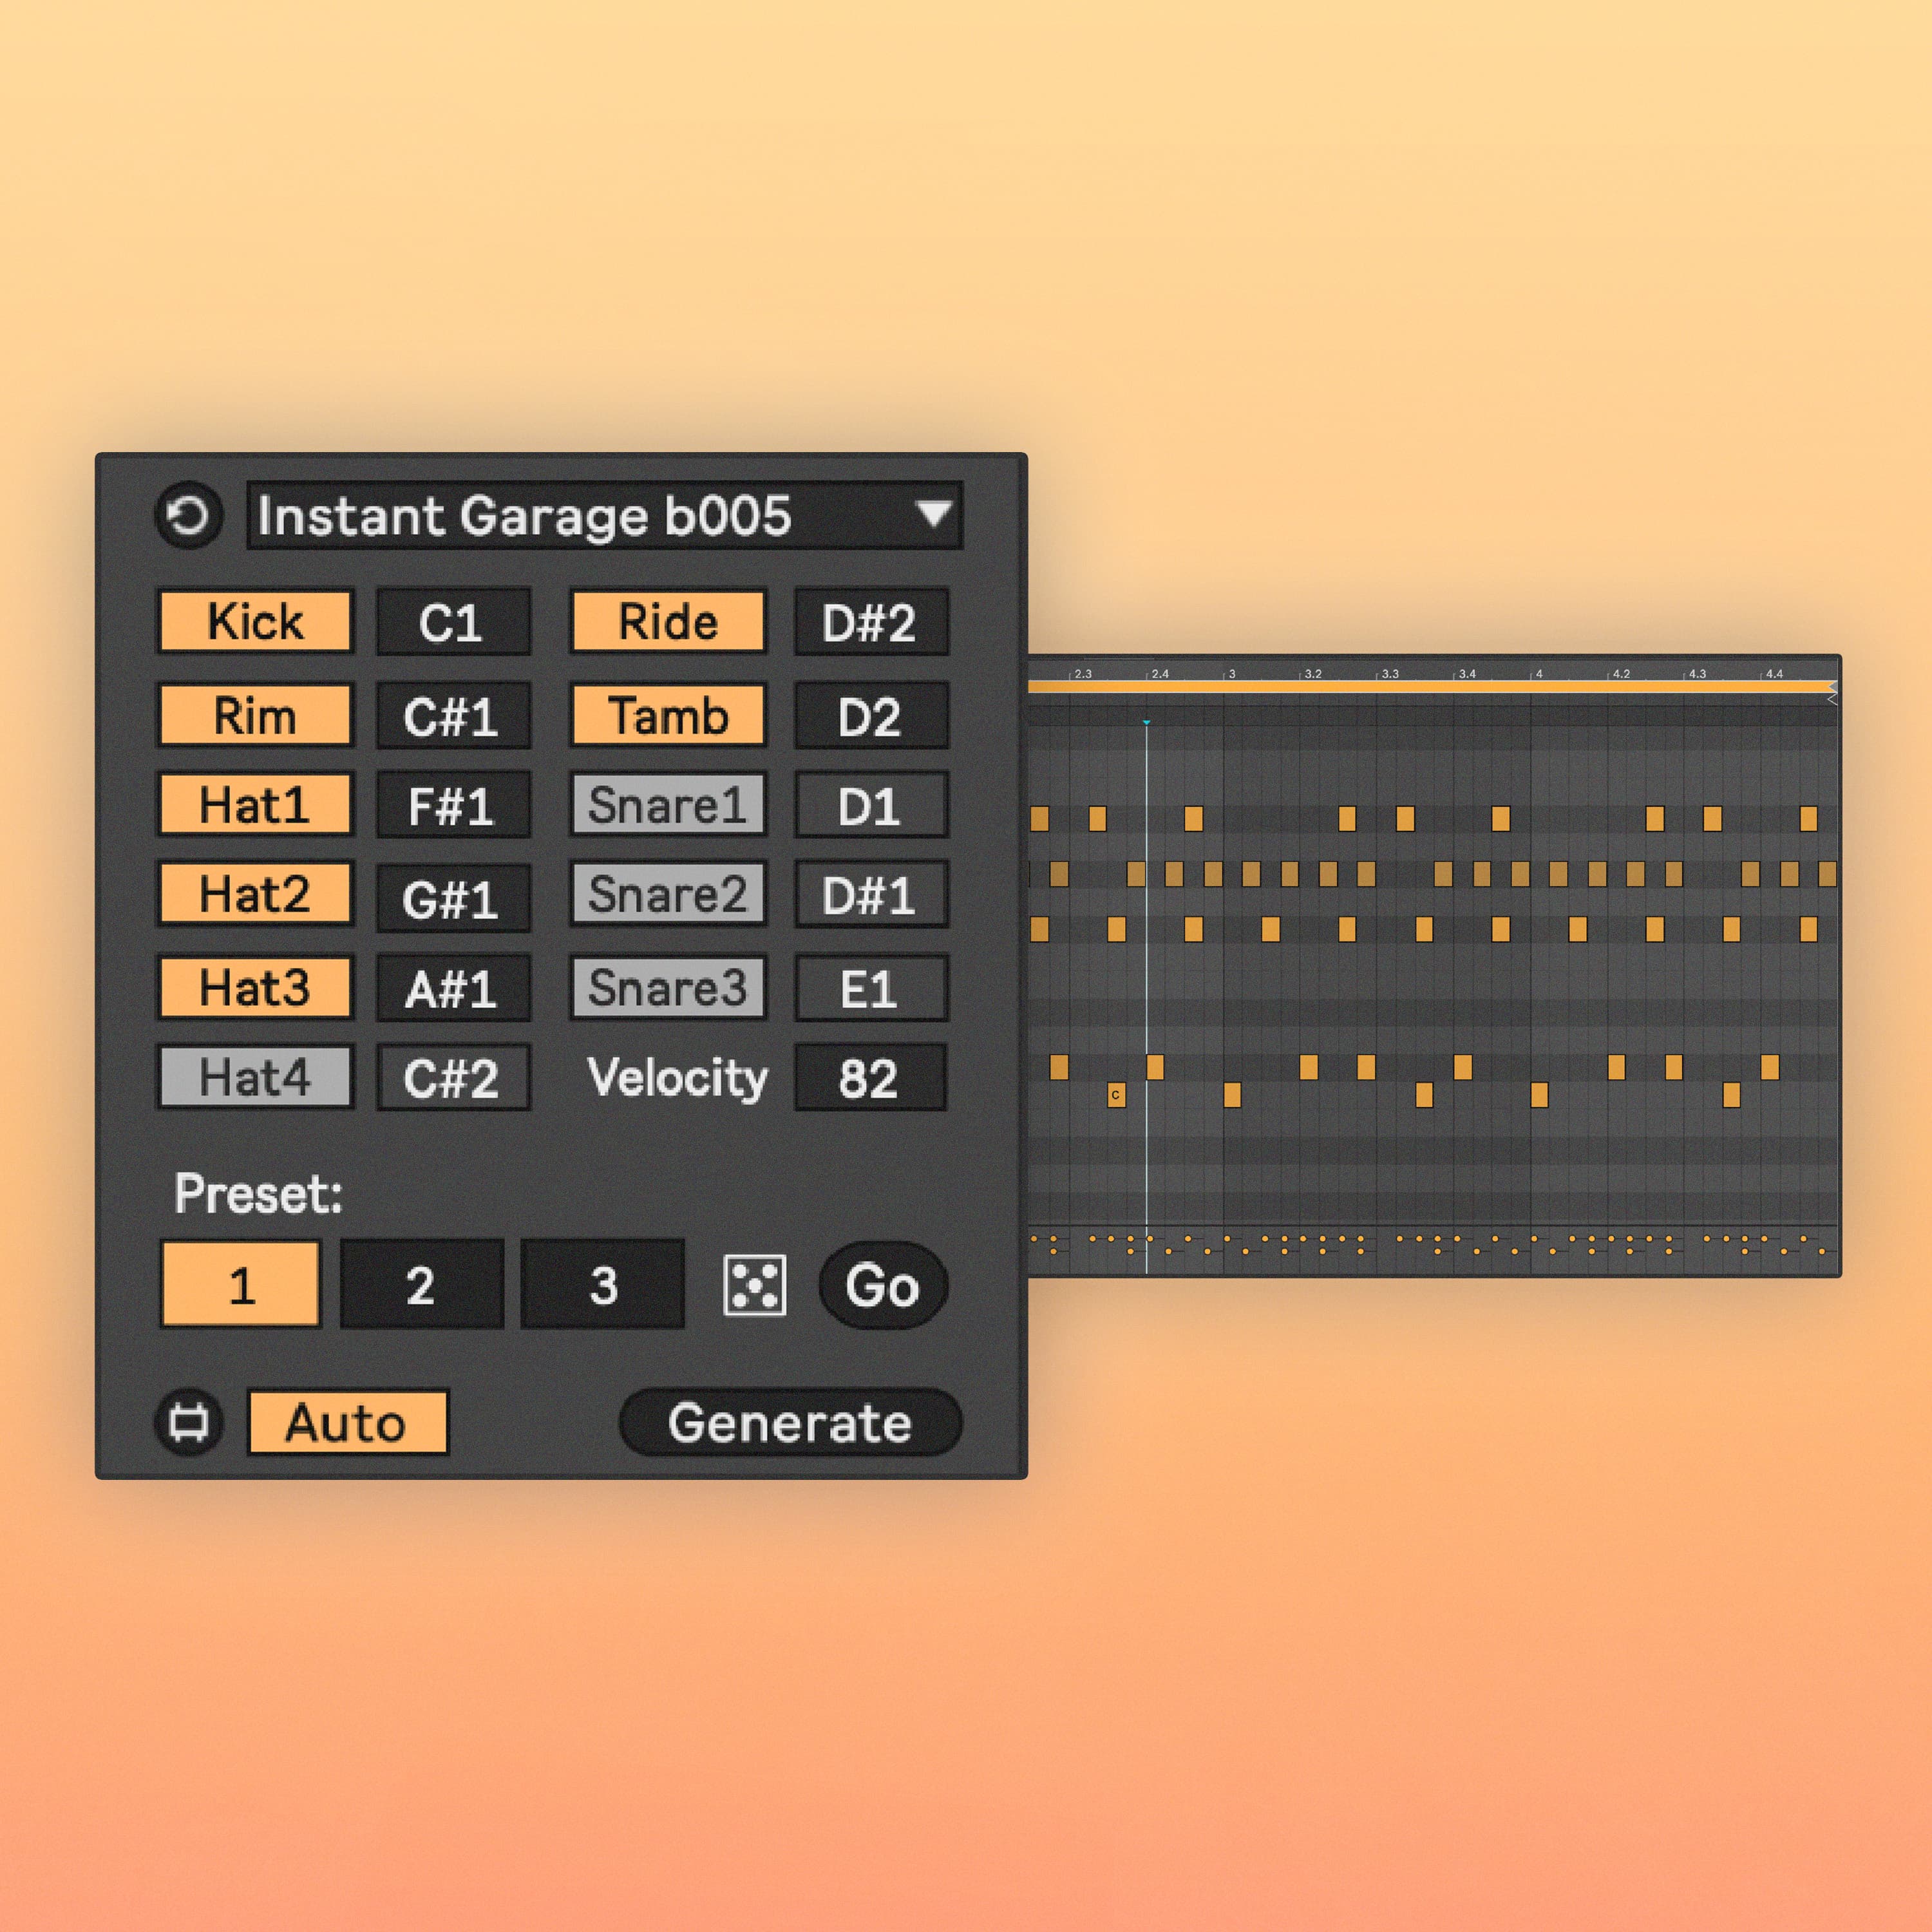This screenshot has height=1932, width=1932.
Task: Select the Hat2 note field G#1
Action: tap(453, 897)
